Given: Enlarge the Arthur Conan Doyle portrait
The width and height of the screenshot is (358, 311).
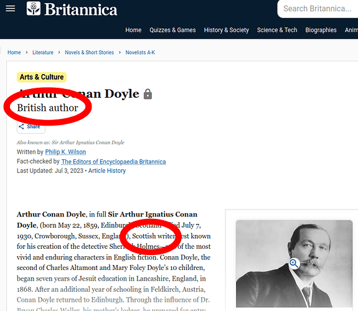Looking at the screenshot, I should tap(294, 264).
